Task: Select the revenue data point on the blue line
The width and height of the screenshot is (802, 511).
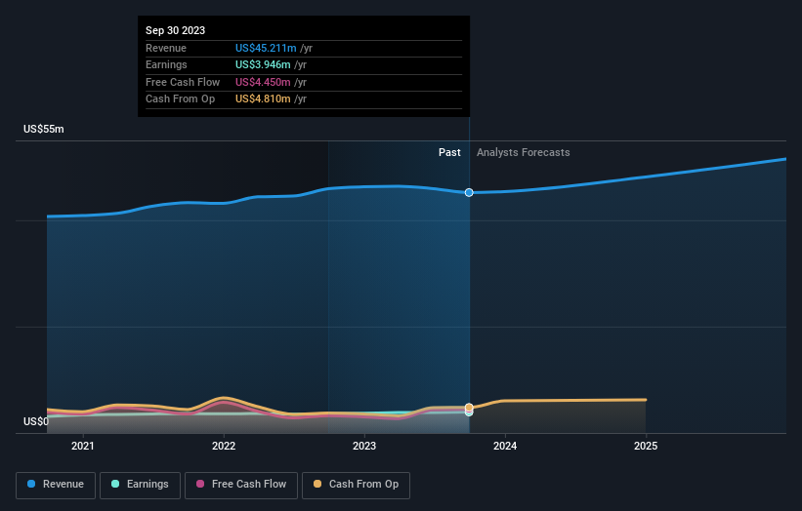Action: 469,192
